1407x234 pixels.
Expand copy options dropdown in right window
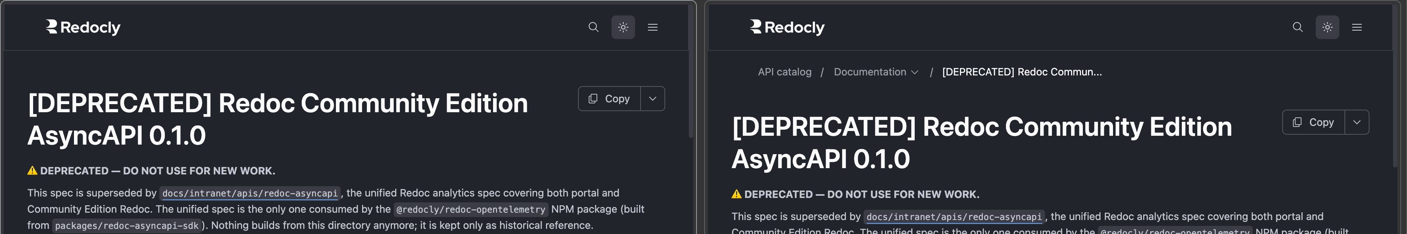tap(1357, 123)
